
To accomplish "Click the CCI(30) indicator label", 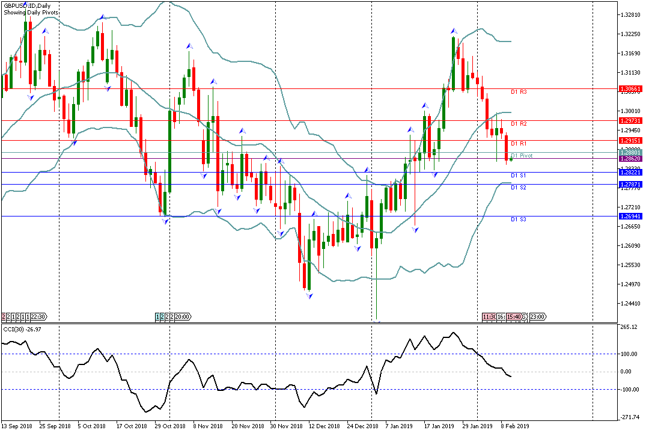I will [21, 329].
